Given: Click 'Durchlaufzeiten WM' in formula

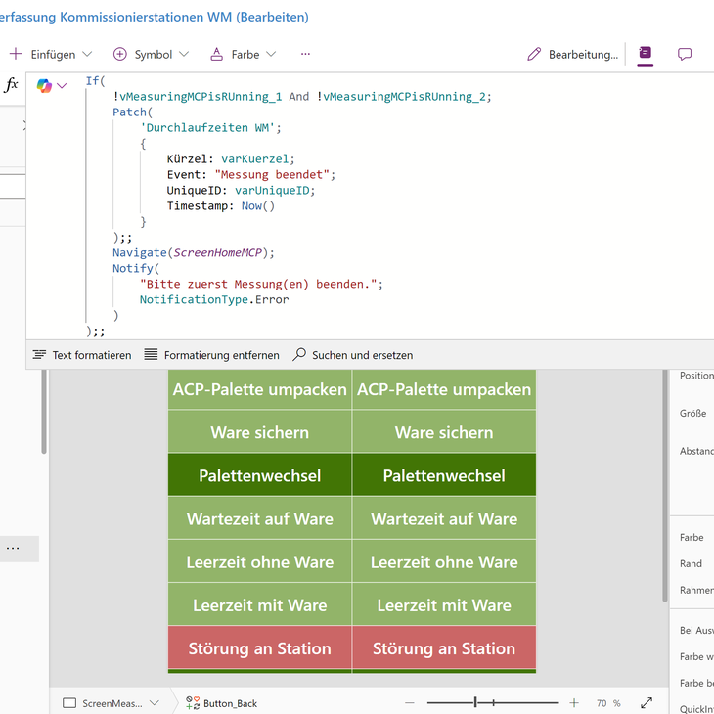Looking at the screenshot, I should [x=207, y=127].
